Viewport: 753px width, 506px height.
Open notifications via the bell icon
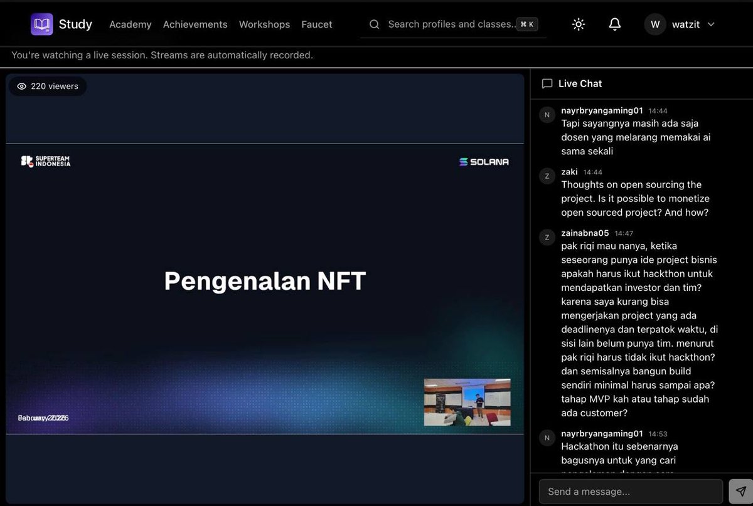coord(614,24)
